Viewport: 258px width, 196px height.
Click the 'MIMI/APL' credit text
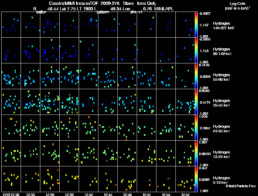164,9
